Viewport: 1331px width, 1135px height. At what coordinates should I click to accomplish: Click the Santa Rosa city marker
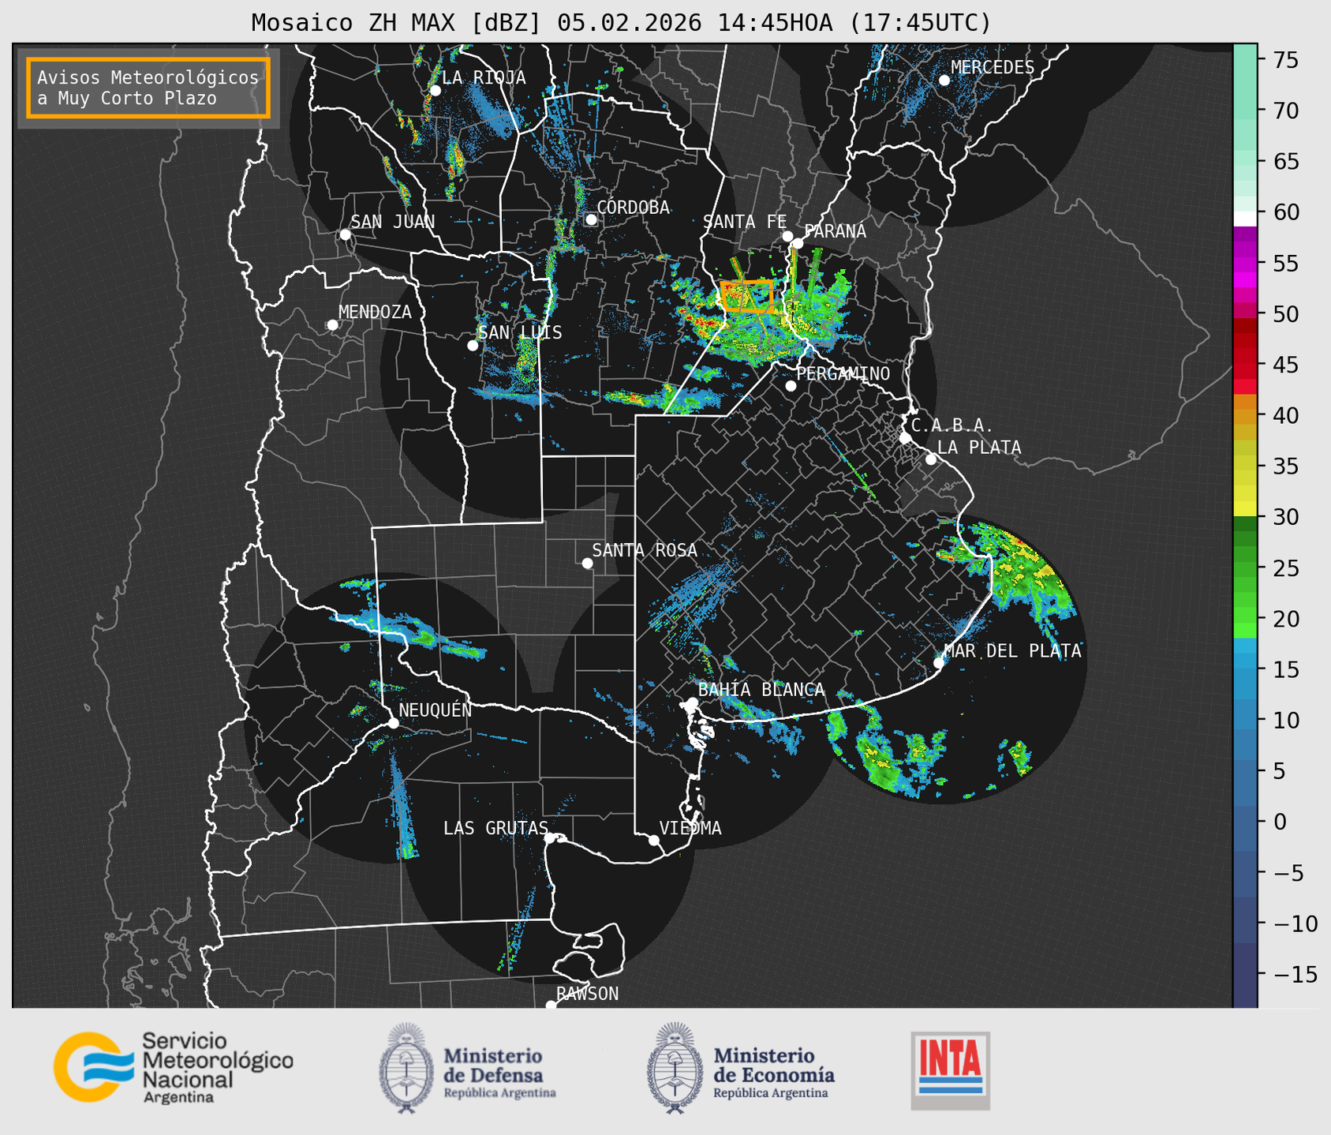[x=587, y=564]
